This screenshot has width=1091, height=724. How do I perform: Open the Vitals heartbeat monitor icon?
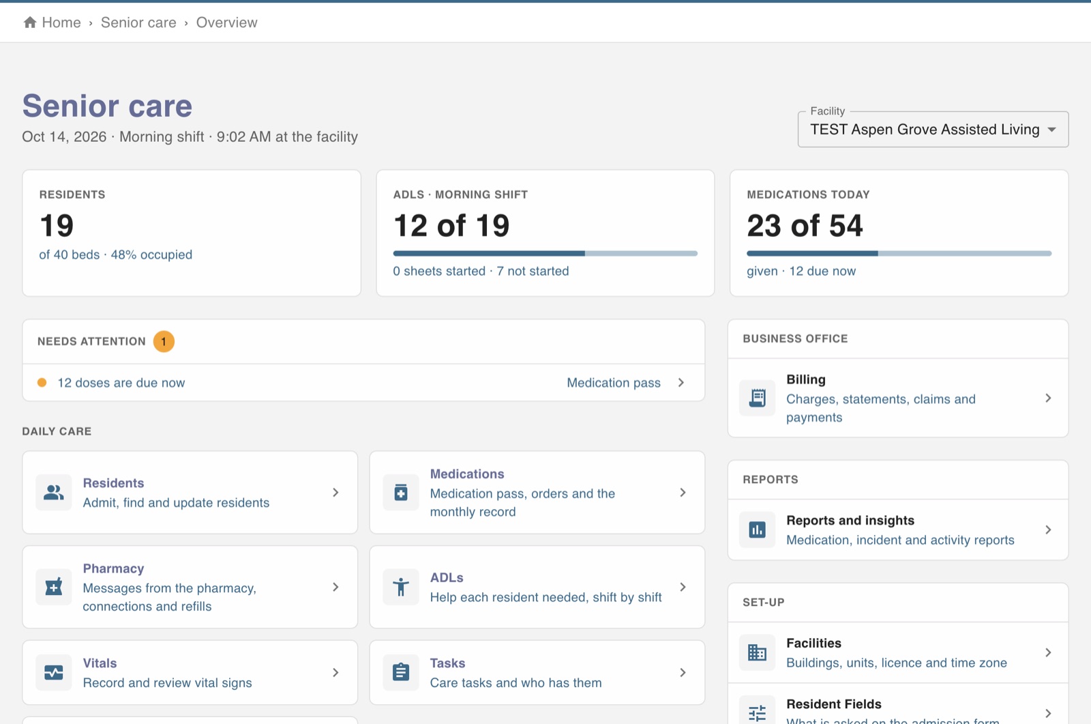tap(54, 673)
